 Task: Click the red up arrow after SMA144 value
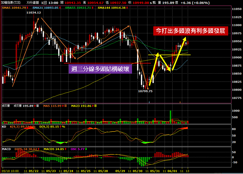point(127,8)
